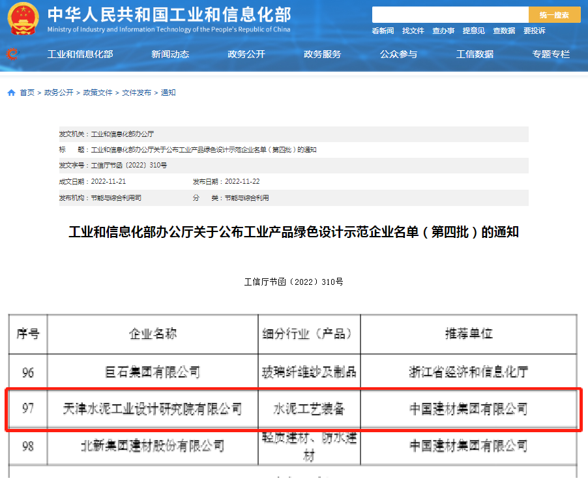
Task: Click the 北新集团建材股份有限公司 cell
Action: coord(153,447)
